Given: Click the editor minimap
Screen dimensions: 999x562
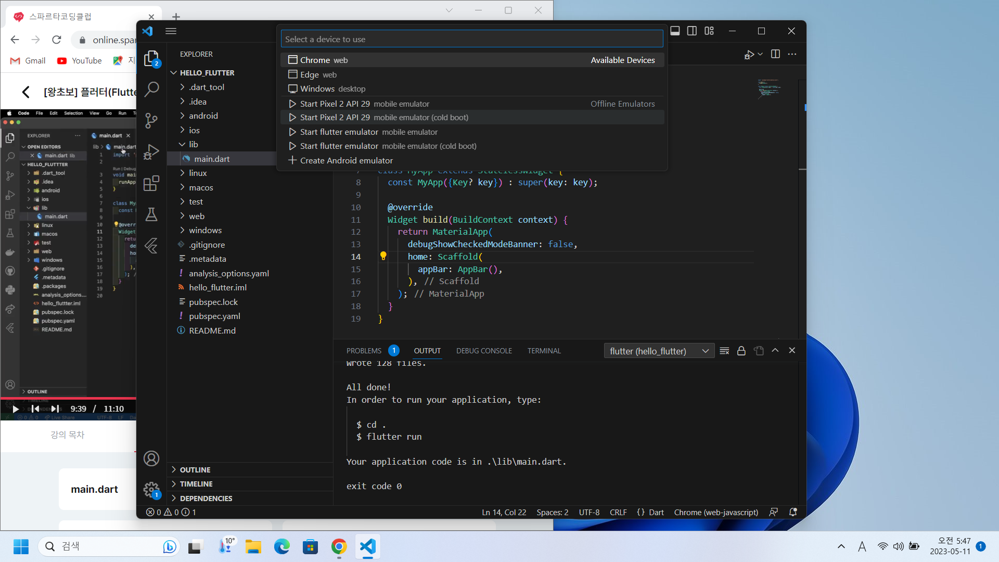Looking at the screenshot, I should [770, 90].
